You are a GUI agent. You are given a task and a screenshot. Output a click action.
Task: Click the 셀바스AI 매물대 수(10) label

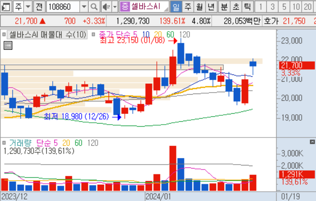pos(48,34)
